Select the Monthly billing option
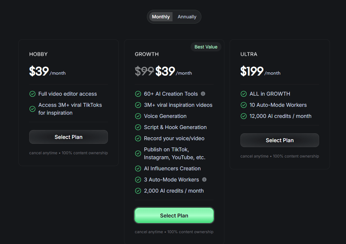Screen dimensions: 346x244 161,16
